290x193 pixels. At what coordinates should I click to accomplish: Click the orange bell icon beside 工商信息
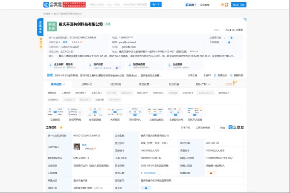pyautogui.click(x=61, y=128)
